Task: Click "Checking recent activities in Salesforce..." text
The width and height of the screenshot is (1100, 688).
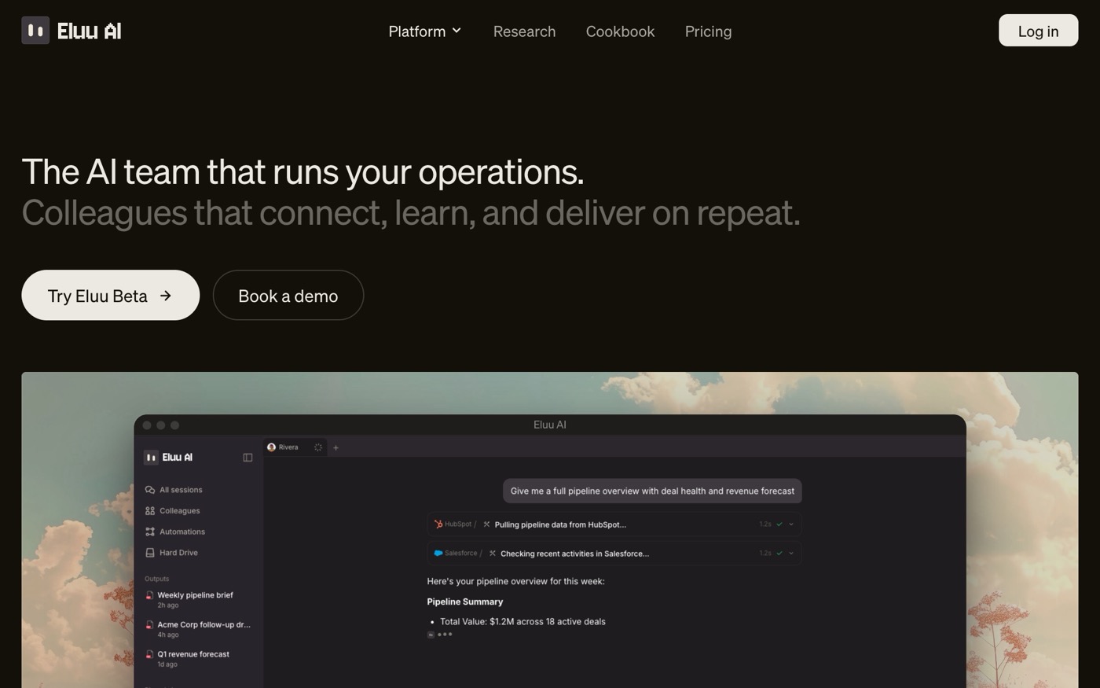Action: pyautogui.click(x=575, y=554)
